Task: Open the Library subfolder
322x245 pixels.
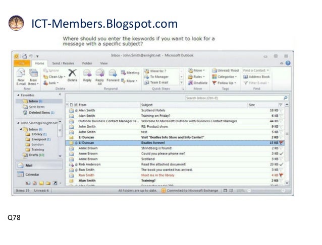Action: pyautogui.click(x=36, y=134)
